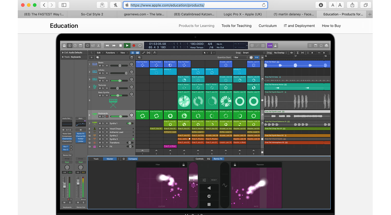Open the Note Pads button
This screenshot has width=391, height=215.
coord(316,46)
